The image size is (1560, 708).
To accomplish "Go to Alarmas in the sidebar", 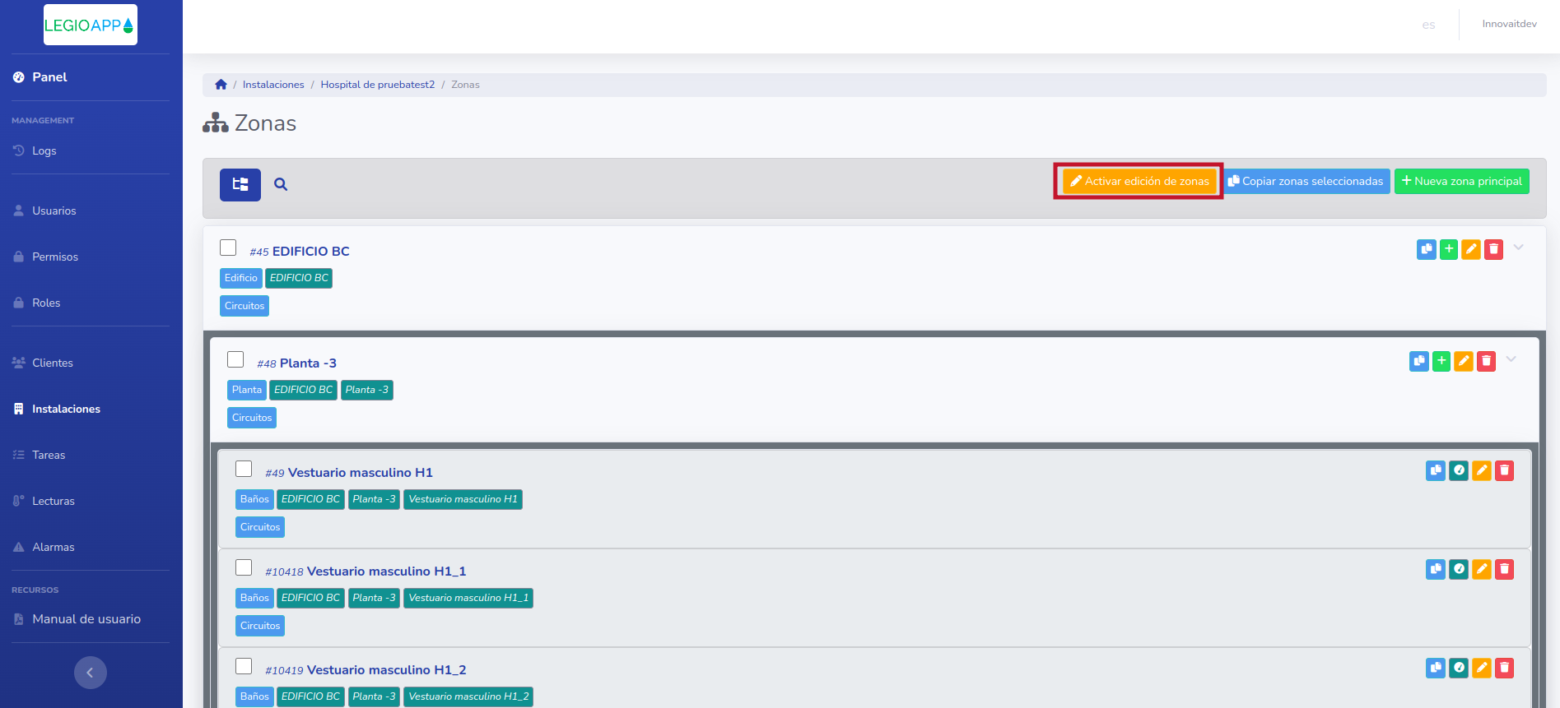I will pos(53,547).
